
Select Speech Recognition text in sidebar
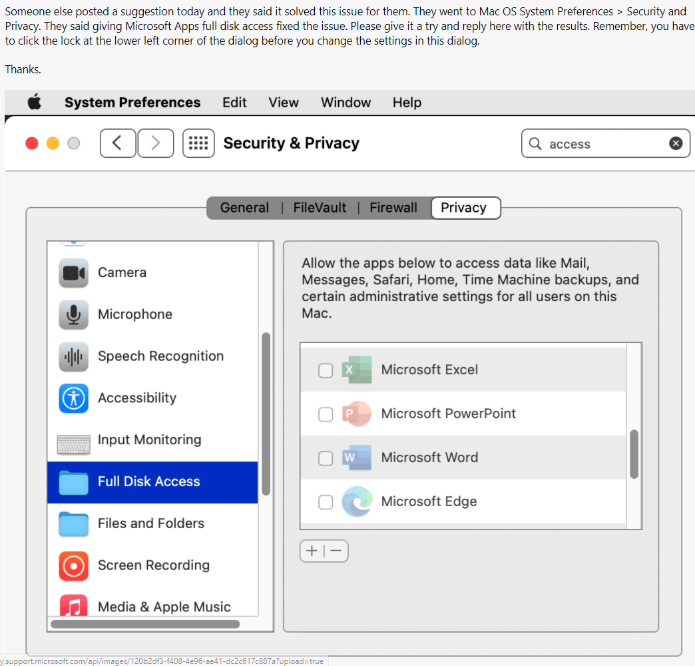tap(160, 356)
